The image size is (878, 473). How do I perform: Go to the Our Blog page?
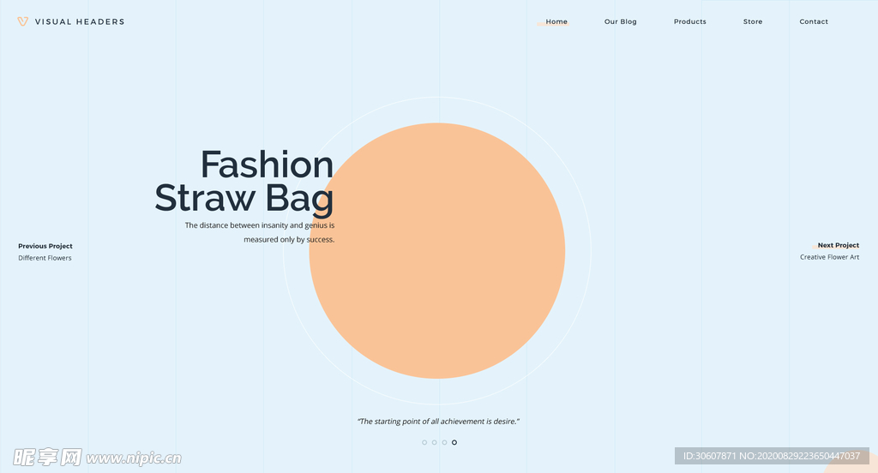click(x=620, y=21)
